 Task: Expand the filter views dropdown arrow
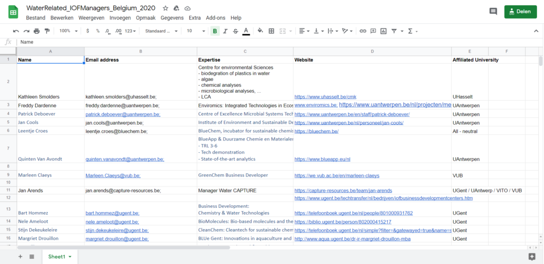pos(402,31)
